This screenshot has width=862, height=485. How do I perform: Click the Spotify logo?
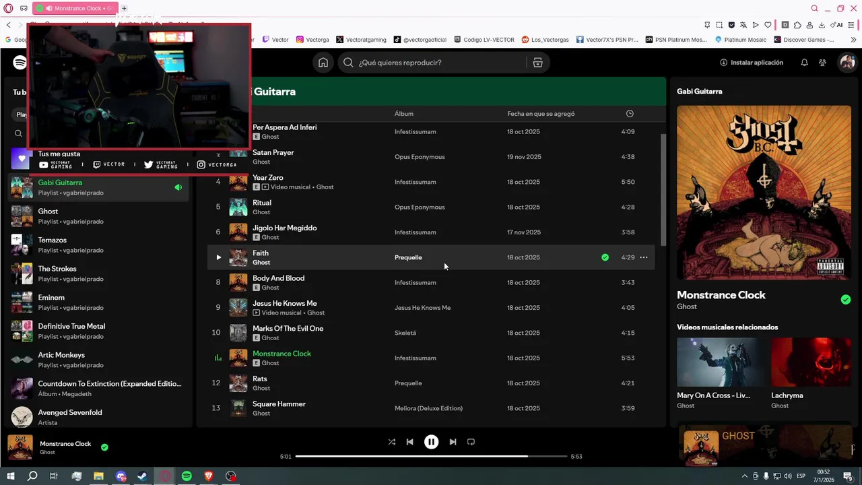click(x=20, y=63)
